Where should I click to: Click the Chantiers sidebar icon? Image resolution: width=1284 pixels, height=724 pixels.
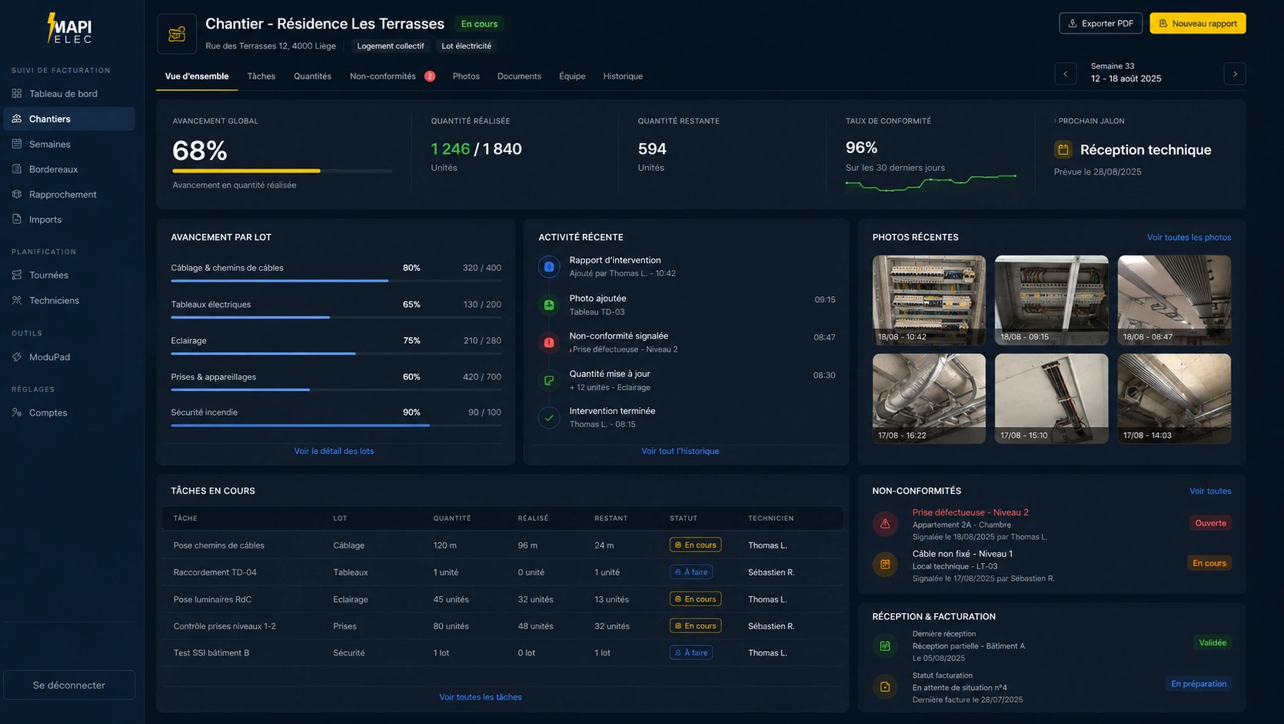tap(17, 118)
